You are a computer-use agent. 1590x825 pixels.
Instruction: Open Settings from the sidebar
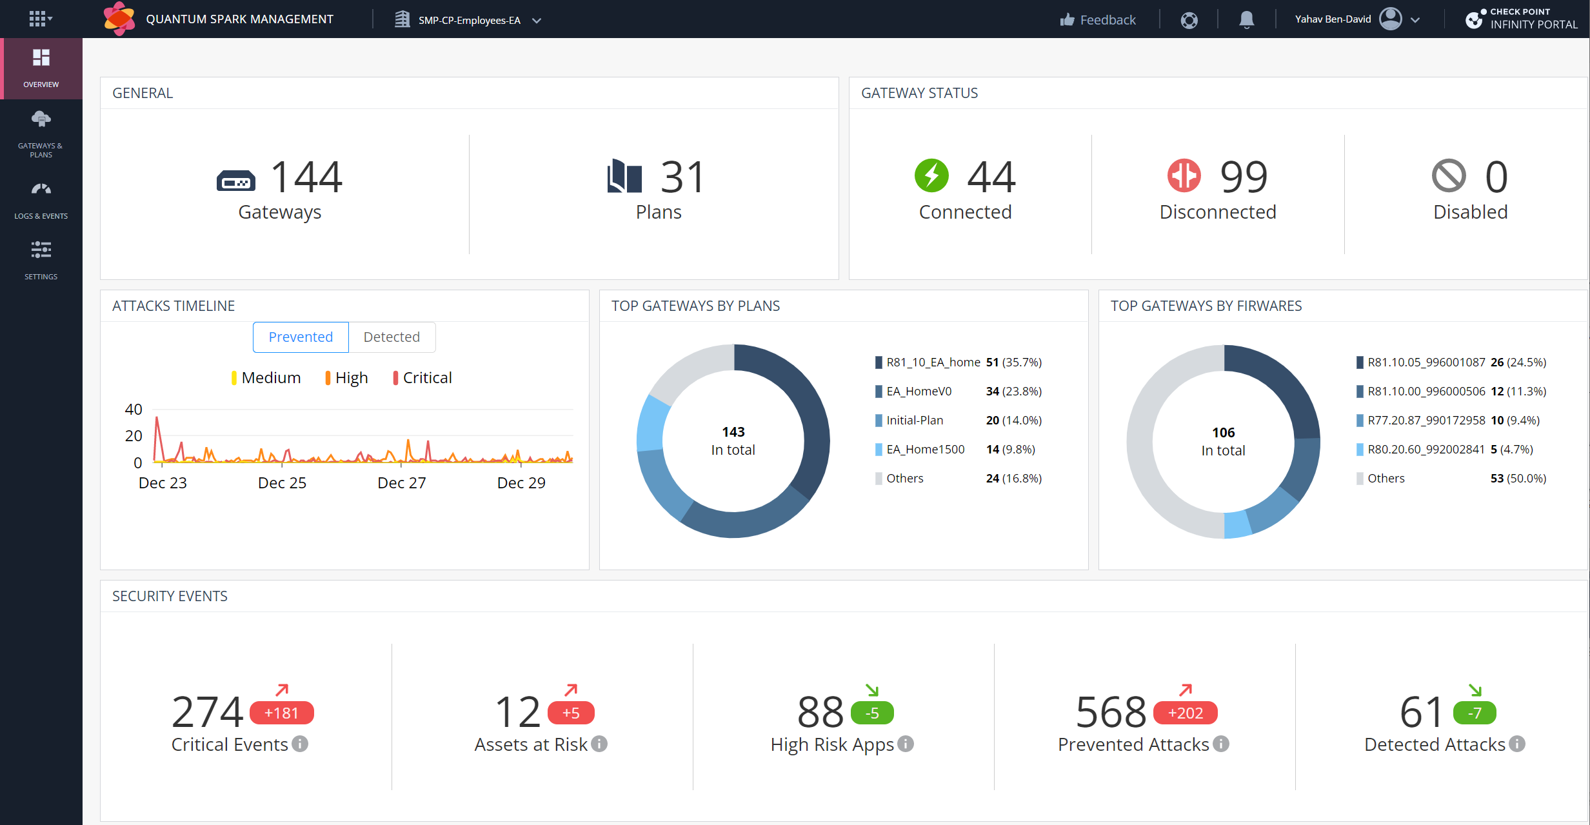click(41, 259)
